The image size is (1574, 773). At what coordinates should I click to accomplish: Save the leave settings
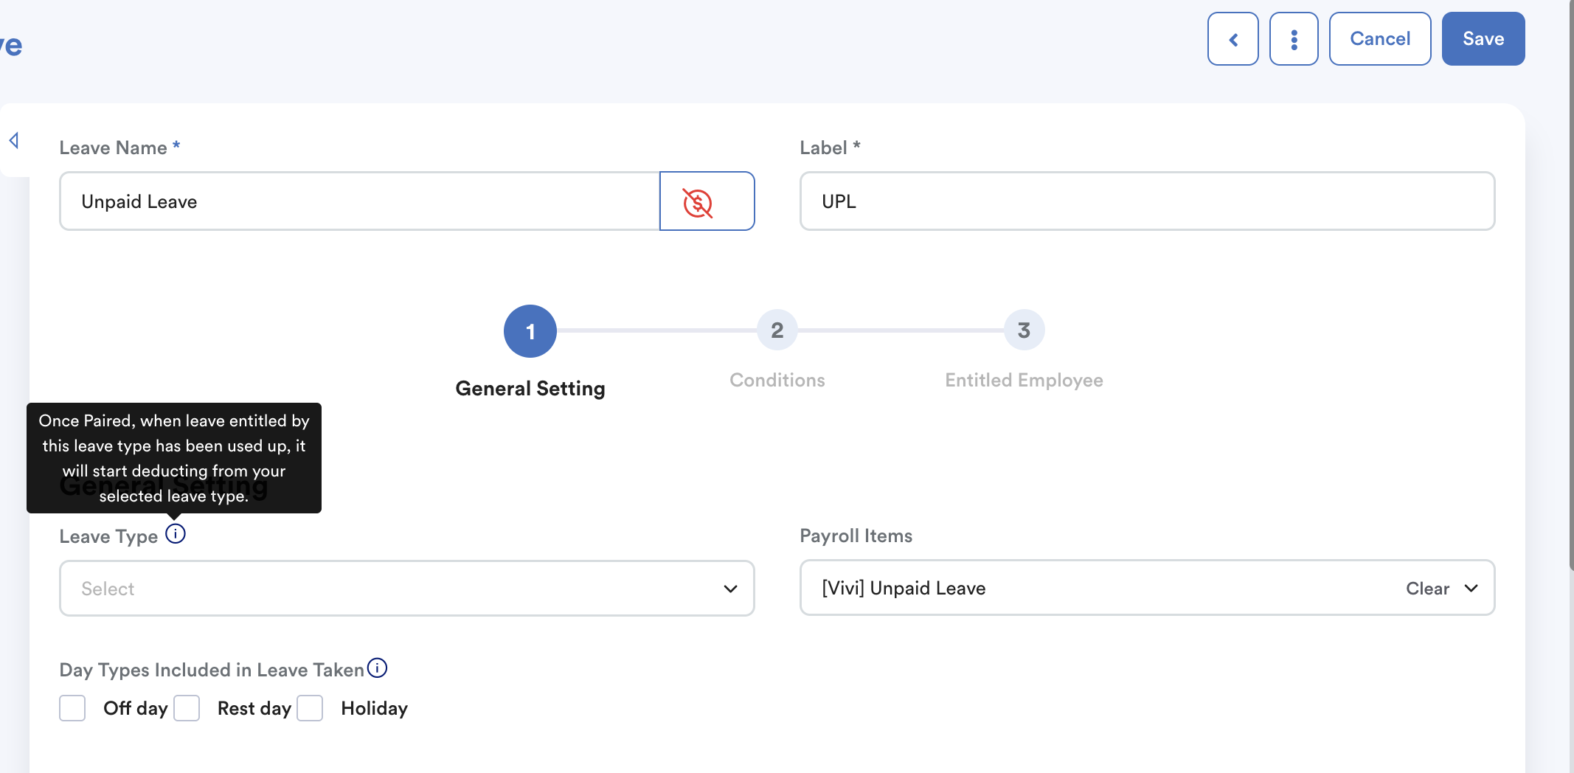pos(1483,38)
